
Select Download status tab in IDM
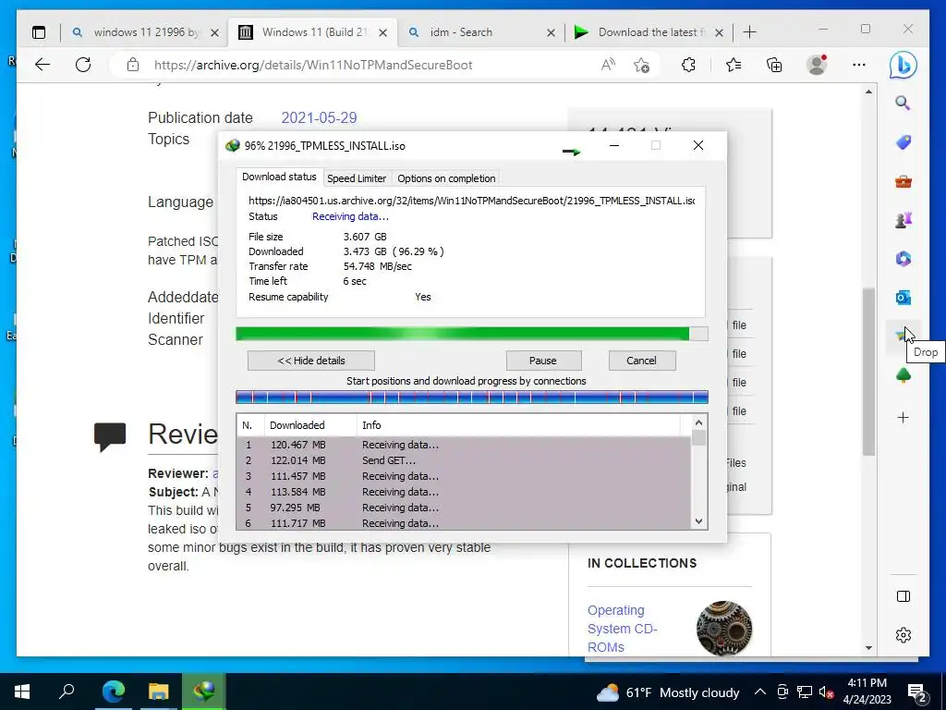[x=279, y=177]
